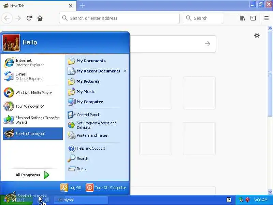This screenshot has width=273, height=205.
Task: Open Help and Support
Action: click(x=97, y=148)
